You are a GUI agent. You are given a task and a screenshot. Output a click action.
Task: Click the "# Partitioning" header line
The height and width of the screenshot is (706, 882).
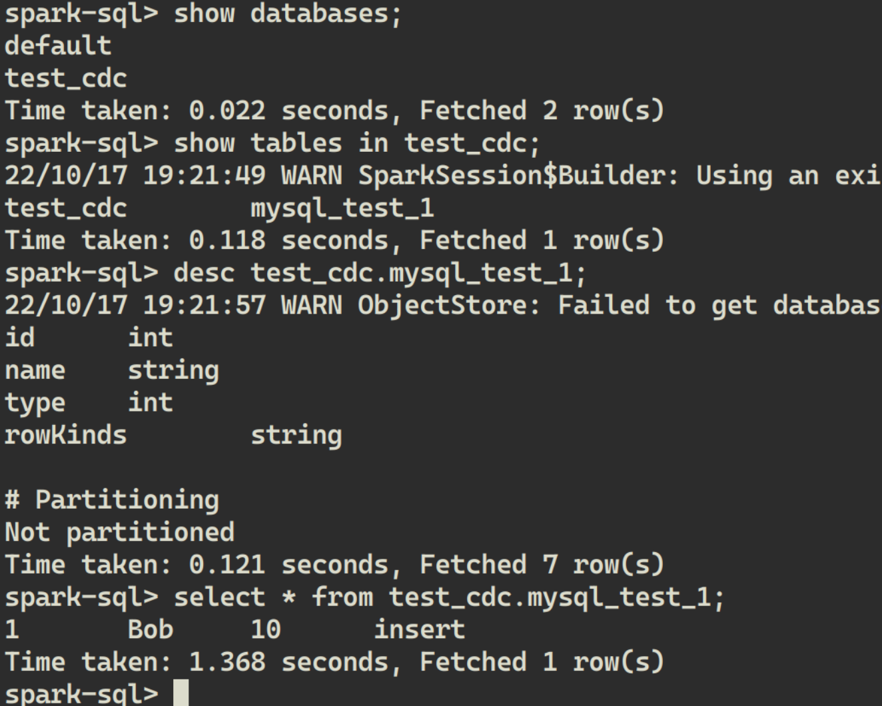112,500
